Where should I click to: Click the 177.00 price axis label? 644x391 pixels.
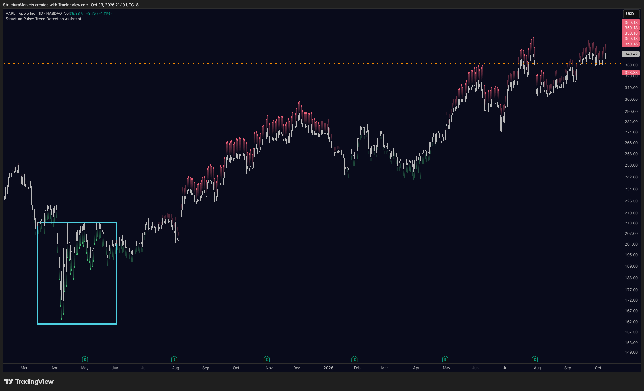631,290
